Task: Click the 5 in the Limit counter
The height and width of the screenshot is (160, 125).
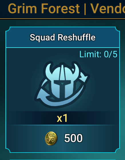Action: point(115,54)
